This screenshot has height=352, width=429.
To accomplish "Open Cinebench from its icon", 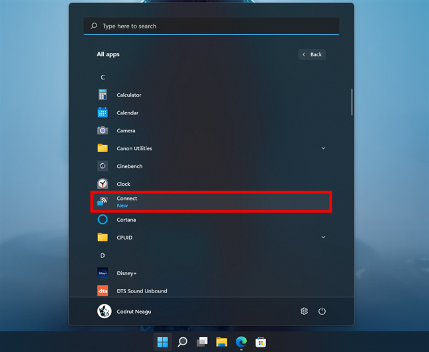I will [x=103, y=166].
